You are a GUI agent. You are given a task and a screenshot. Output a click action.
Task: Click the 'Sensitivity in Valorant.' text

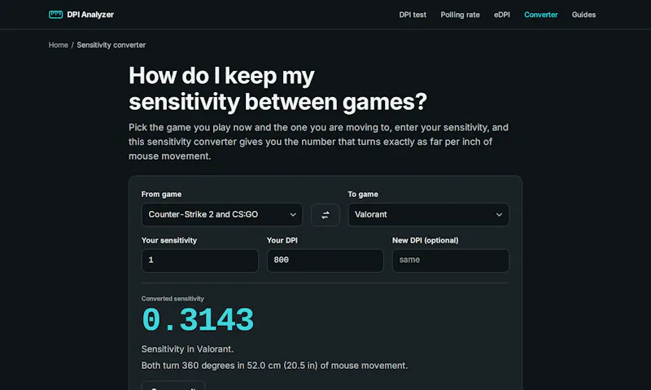pyautogui.click(x=187, y=348)
